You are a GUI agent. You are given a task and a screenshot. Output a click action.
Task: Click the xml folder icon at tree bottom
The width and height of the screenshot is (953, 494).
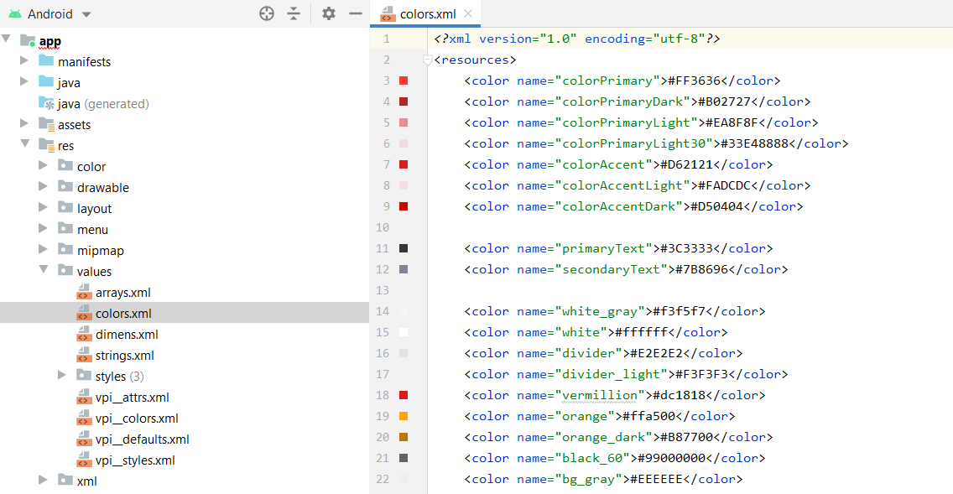coord(65,481)
